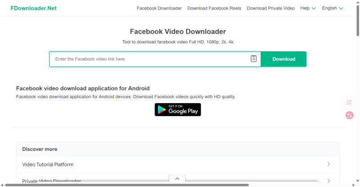Viewport: 360px width, 187px height.
Task: Open the English language dropdown
Action: [333, 8]
